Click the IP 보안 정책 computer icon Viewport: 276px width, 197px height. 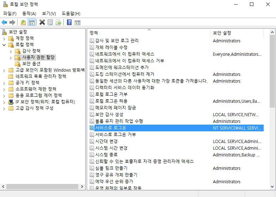[11, 102]
